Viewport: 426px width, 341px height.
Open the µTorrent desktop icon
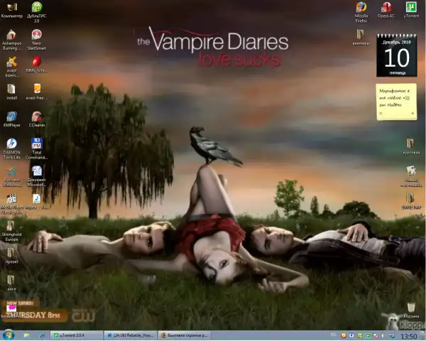tap(410, 7)
